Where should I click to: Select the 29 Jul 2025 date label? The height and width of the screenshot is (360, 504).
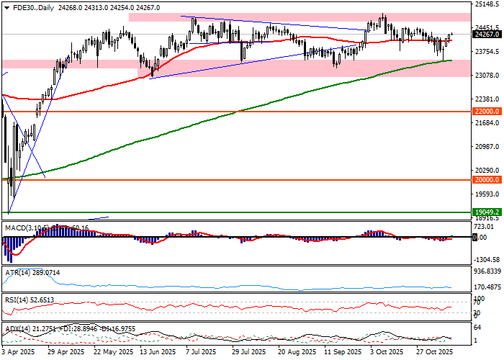(x=248, y=353)
